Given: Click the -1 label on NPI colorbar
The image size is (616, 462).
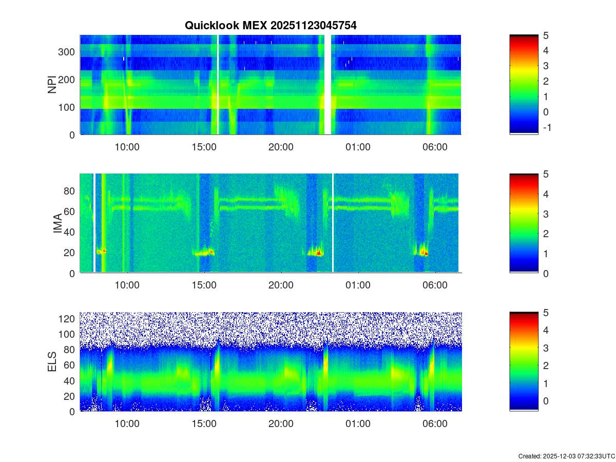Looking at the screenshot, I should click(x=548, y=128).
